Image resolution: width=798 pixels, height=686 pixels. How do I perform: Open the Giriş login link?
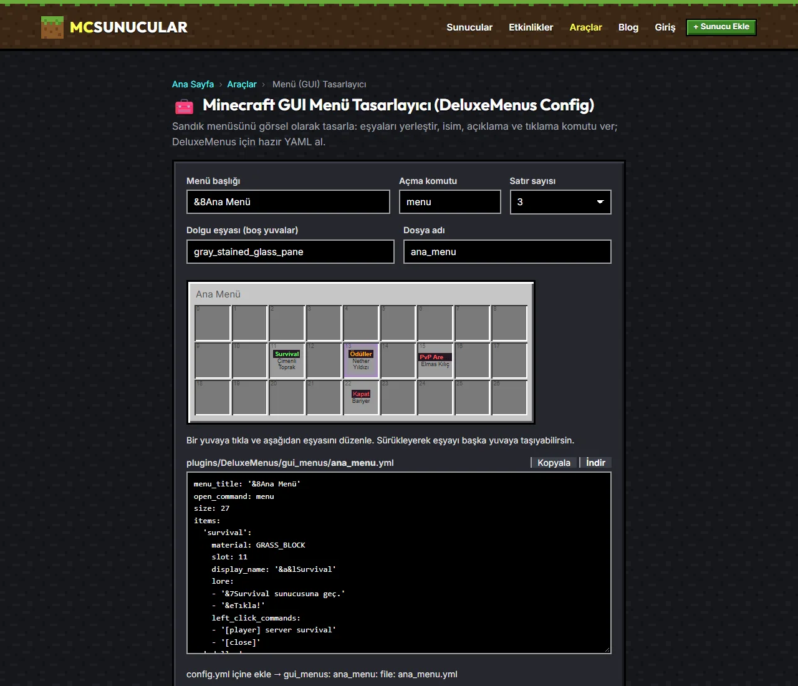pyautogui.click(x=665, y=27)
